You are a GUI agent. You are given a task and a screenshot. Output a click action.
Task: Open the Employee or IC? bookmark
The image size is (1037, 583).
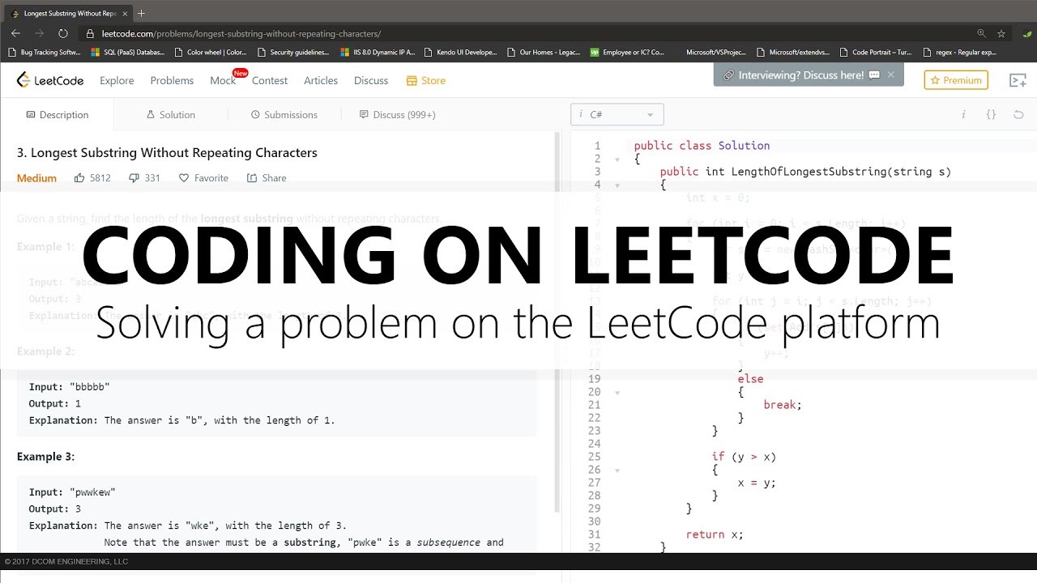(627, 52)
